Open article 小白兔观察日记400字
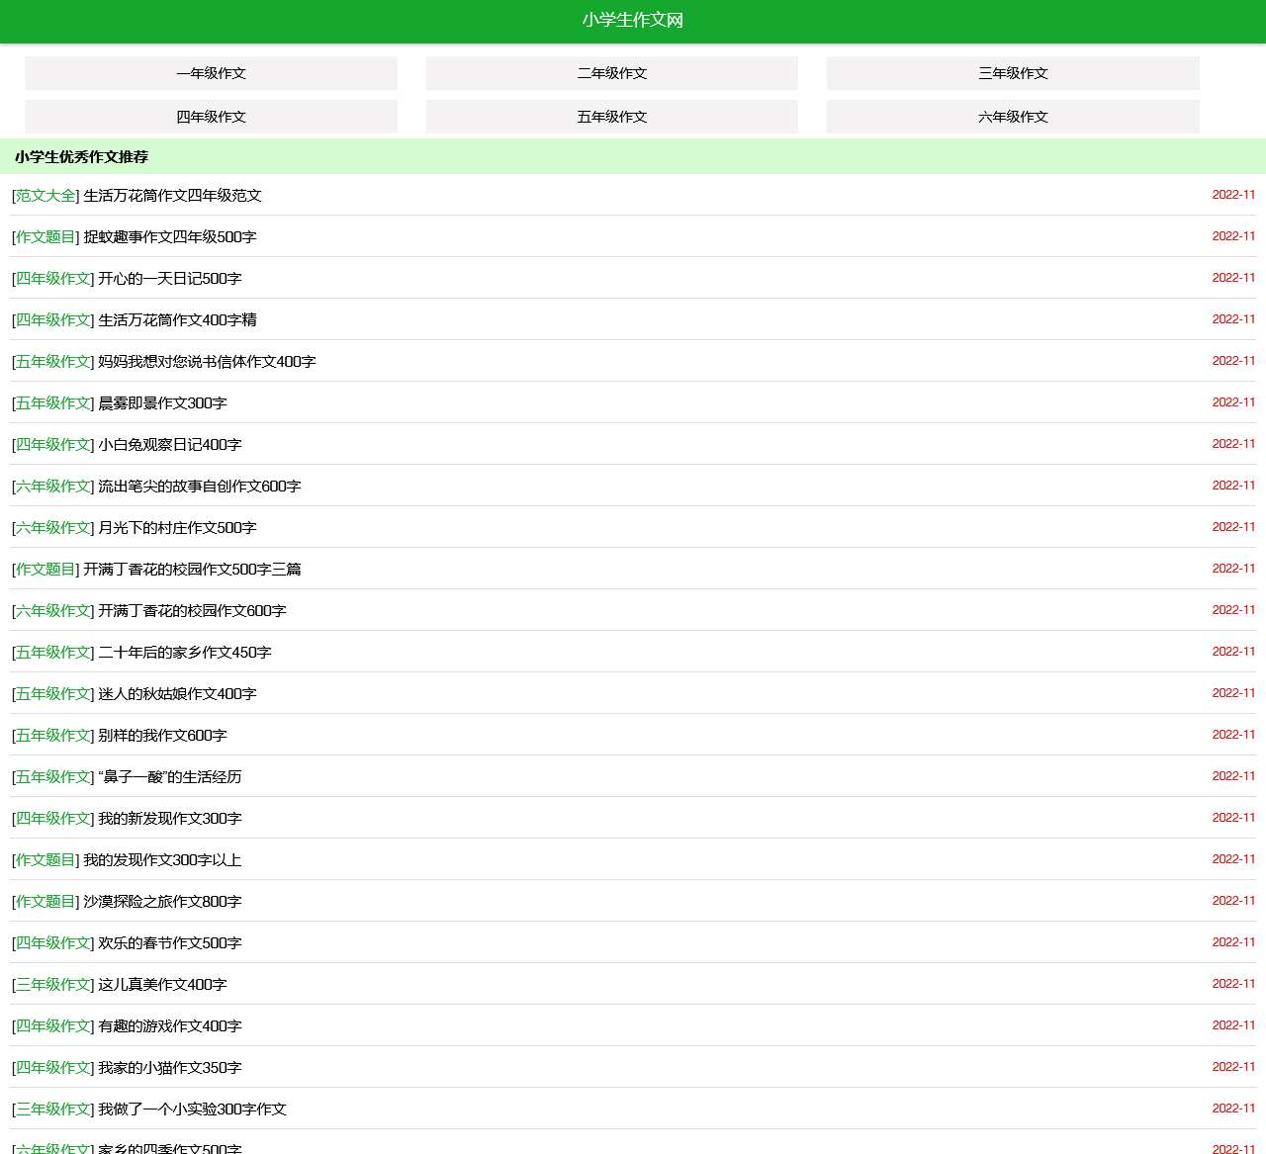This screenshot has width=1266, height=1154. click(x=170, y=445)
